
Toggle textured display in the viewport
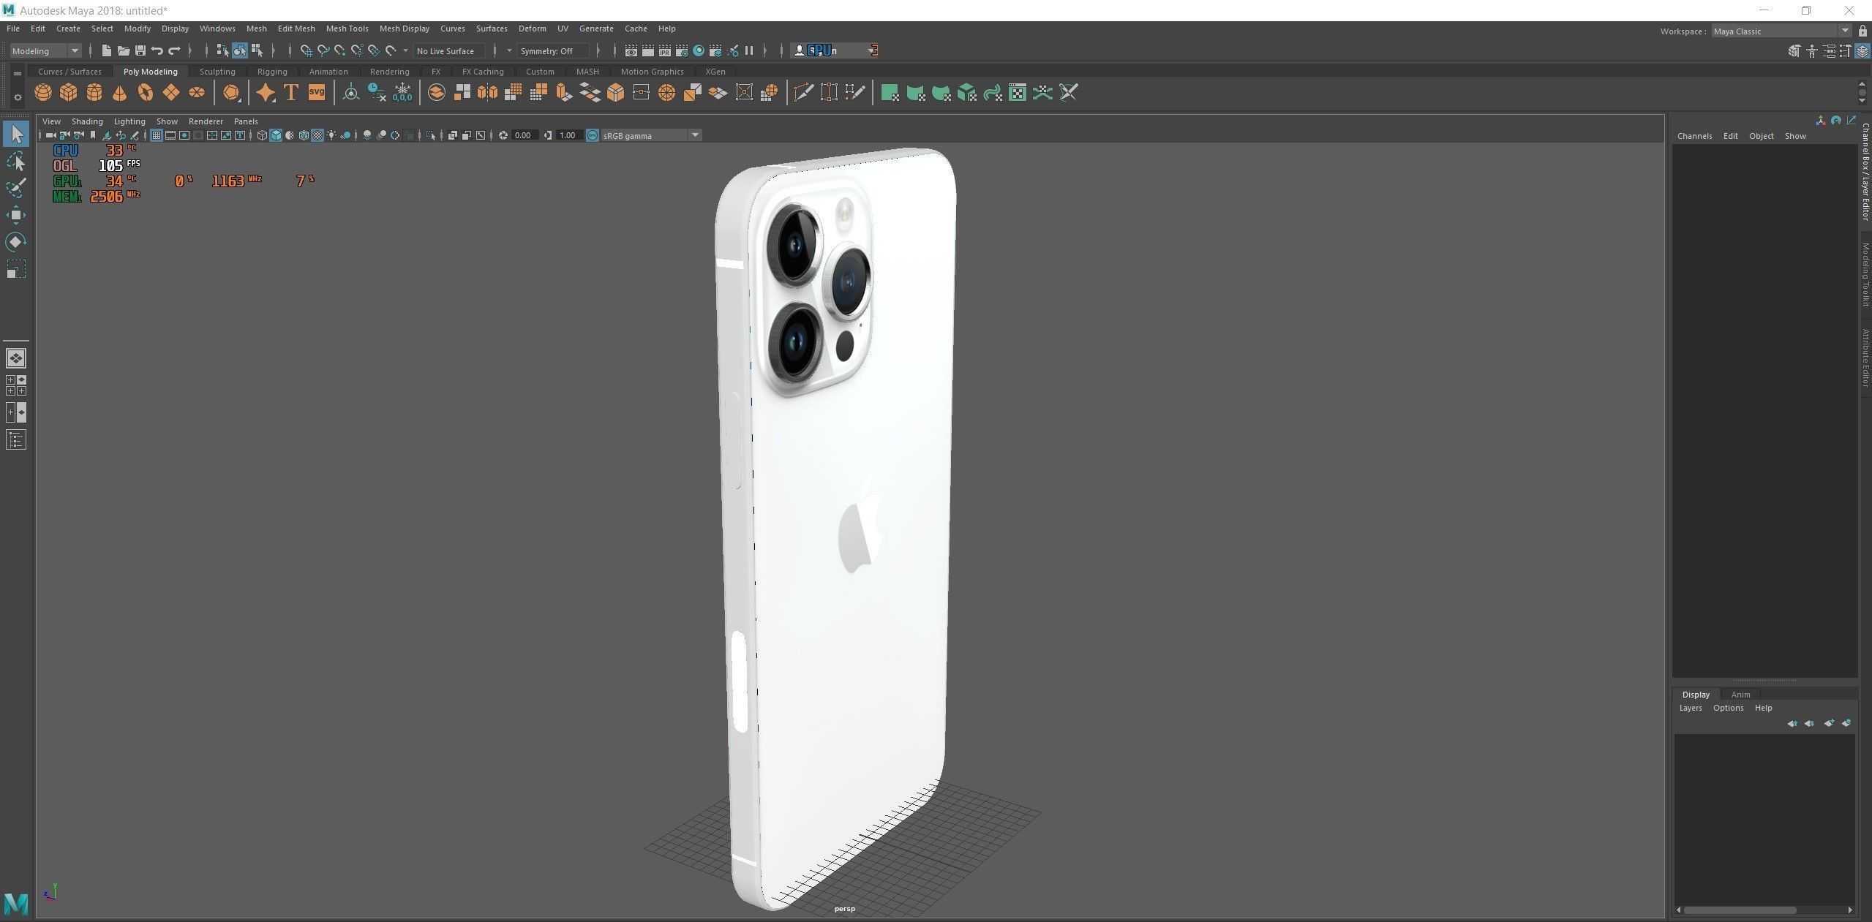[317, 135]
